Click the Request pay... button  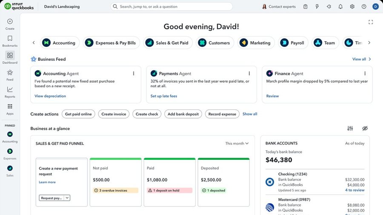51,198
